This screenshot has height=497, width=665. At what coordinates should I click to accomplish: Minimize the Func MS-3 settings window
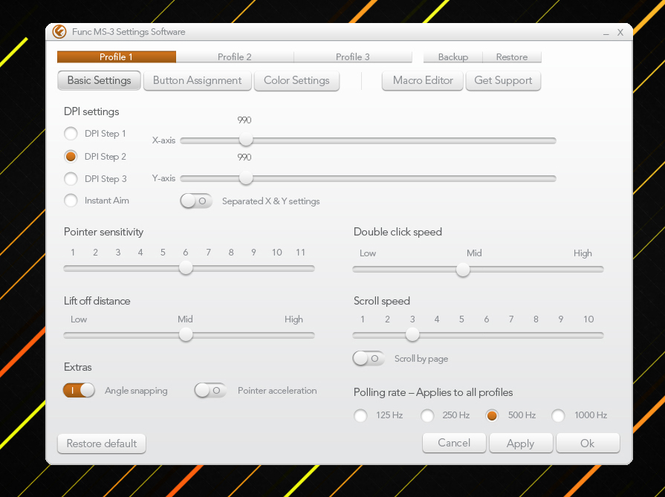pyautogui.click(x=606, y=33)
